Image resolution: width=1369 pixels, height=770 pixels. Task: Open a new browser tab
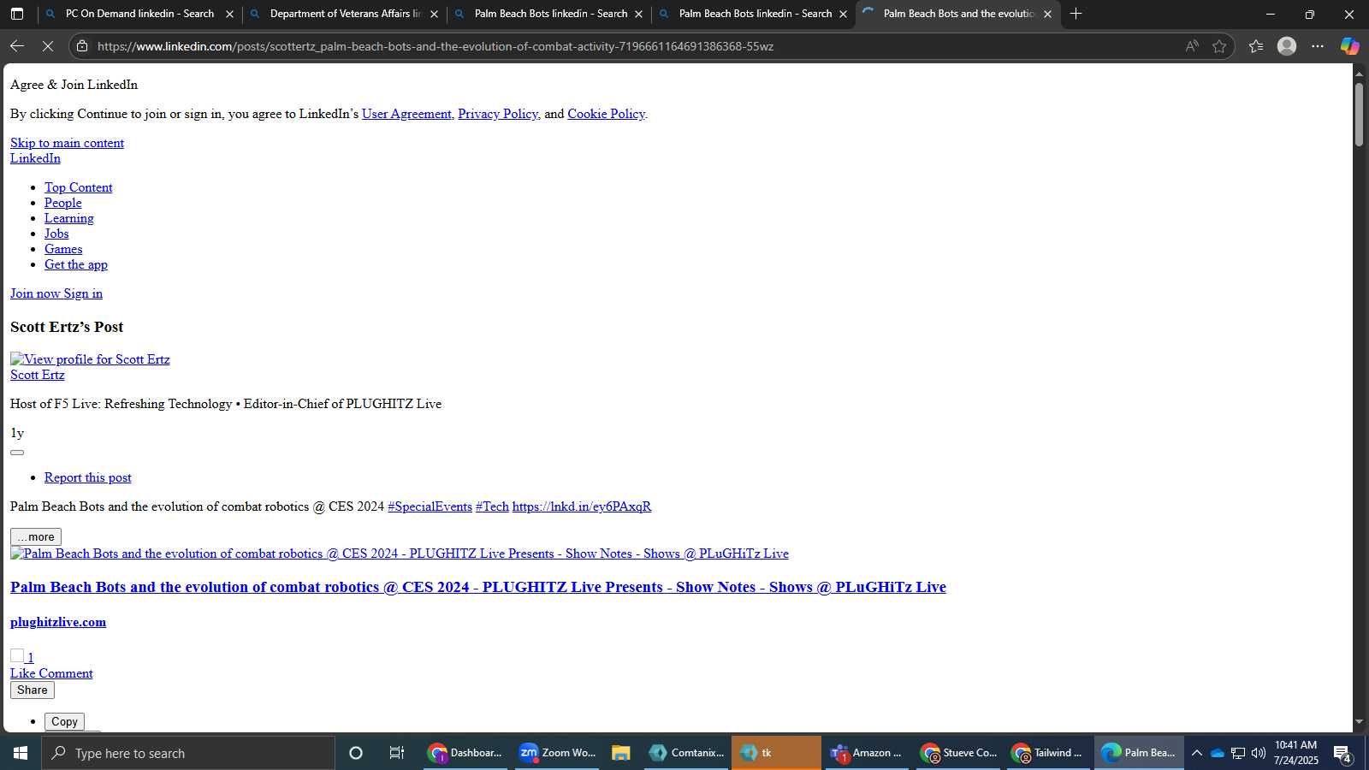1076,14
